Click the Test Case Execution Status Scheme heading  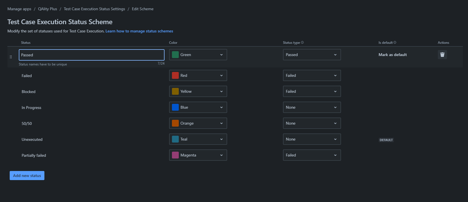pos(60,22)
